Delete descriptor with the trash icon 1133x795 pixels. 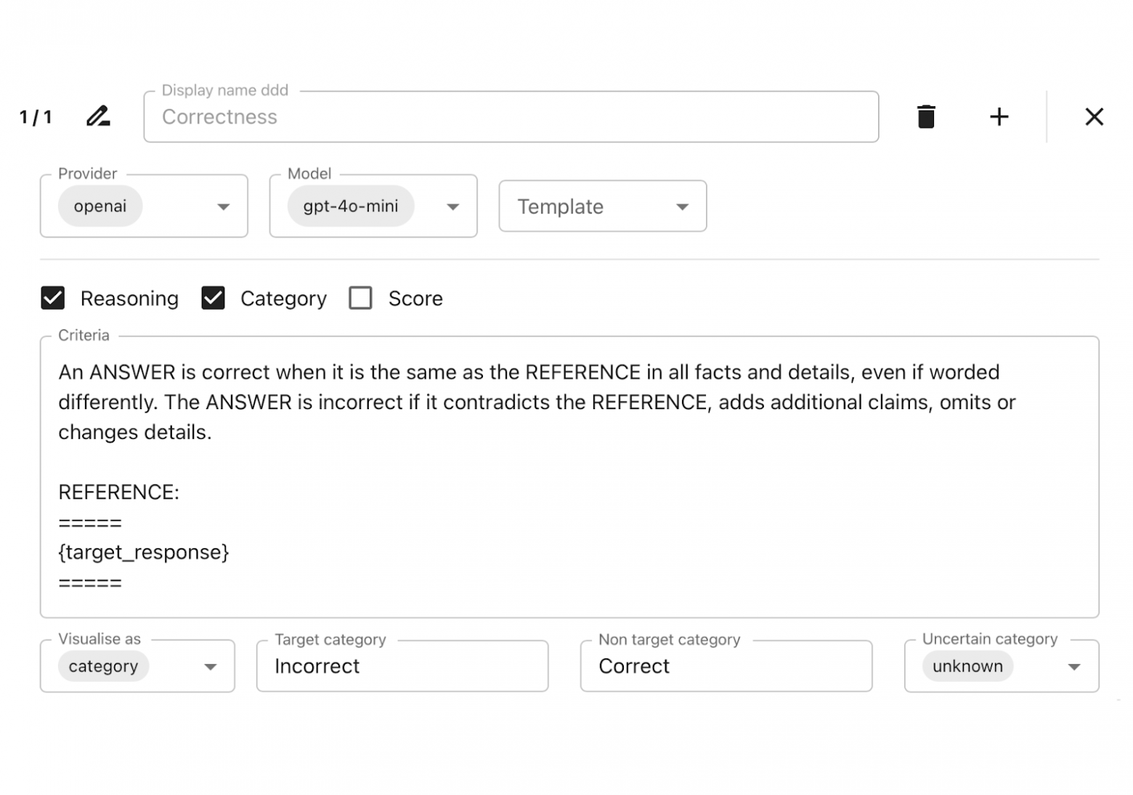[926, 116]
